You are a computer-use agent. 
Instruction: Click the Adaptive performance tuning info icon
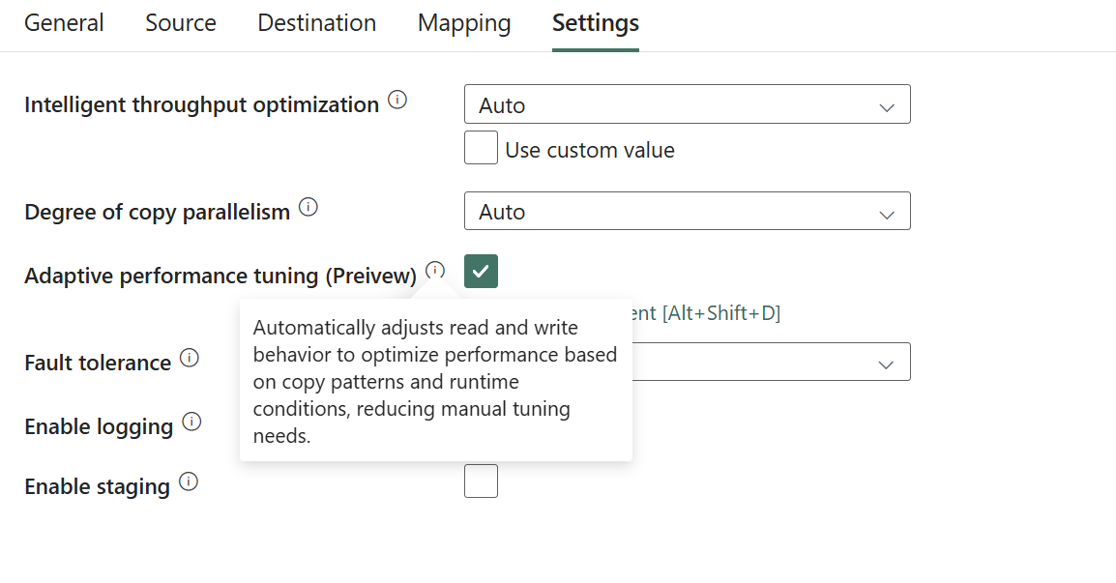(x=435, y=271)
